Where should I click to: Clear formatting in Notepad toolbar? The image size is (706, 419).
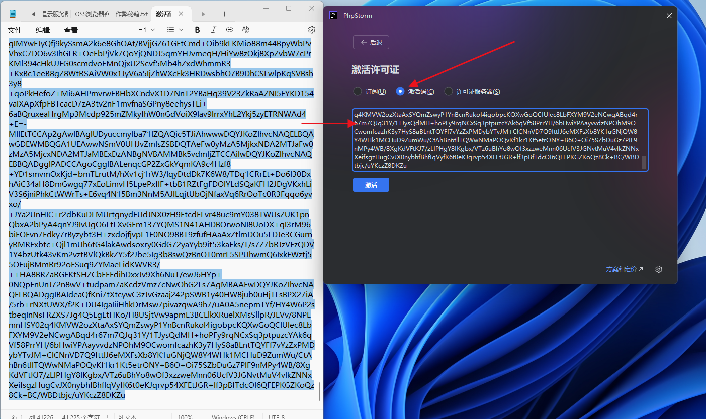246,30
